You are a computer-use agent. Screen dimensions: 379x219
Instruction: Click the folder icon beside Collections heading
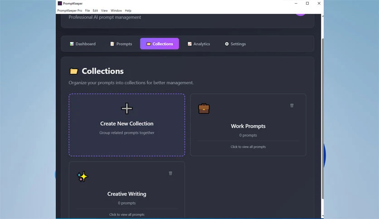point(74,71)
